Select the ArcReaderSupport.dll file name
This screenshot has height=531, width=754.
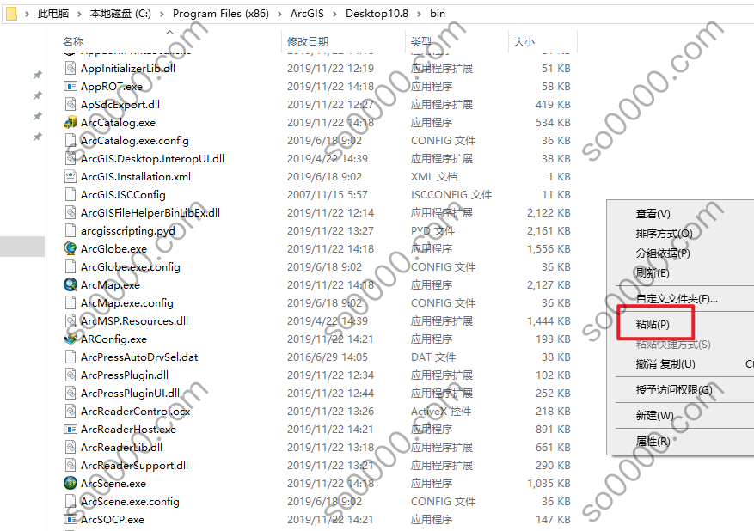(134, 465)
